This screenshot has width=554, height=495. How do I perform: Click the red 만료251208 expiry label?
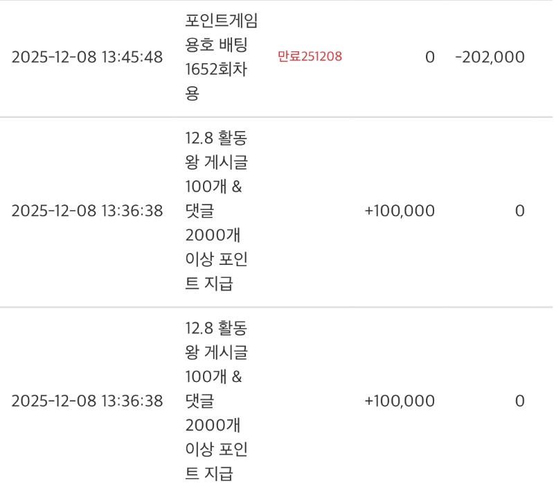click(x=310, y=57)
